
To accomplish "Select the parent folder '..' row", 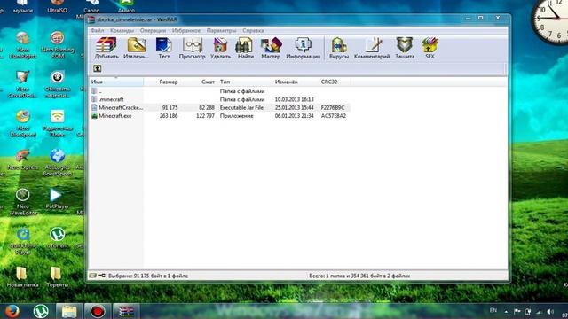I will tap(219, 91).
